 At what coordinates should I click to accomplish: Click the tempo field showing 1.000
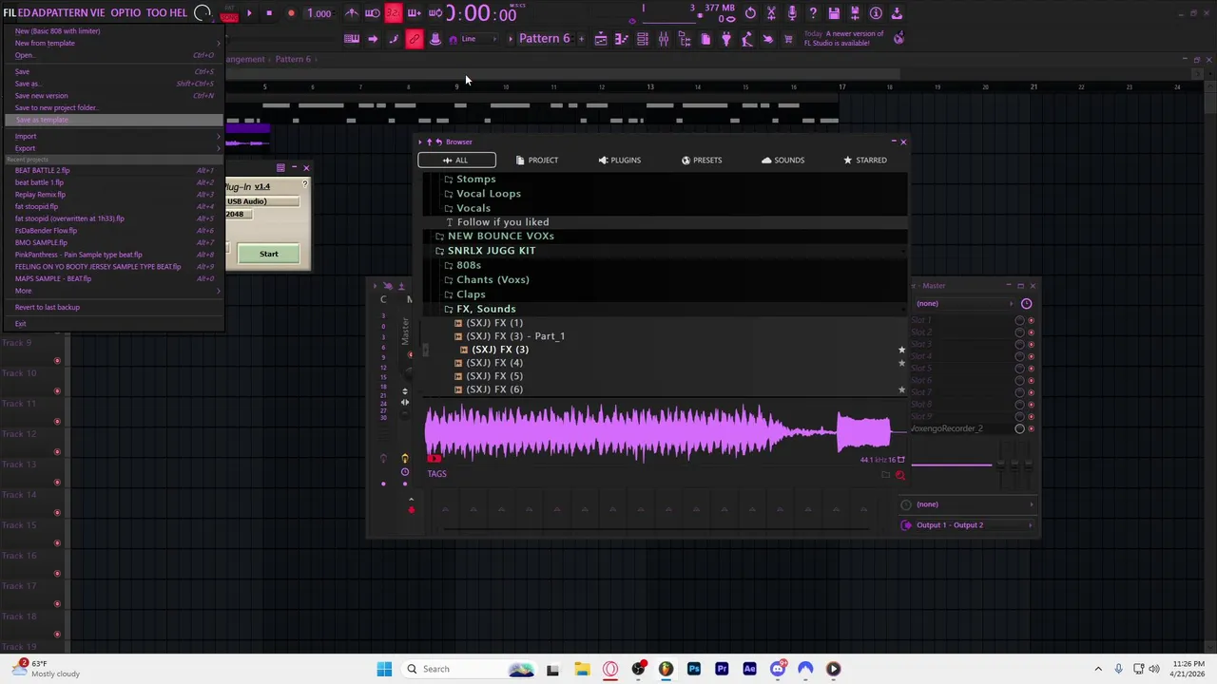[x=319, y=13]
